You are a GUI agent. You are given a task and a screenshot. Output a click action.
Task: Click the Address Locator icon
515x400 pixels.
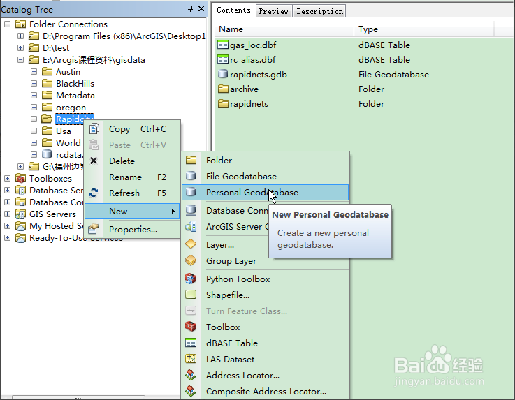coord(191,375)
